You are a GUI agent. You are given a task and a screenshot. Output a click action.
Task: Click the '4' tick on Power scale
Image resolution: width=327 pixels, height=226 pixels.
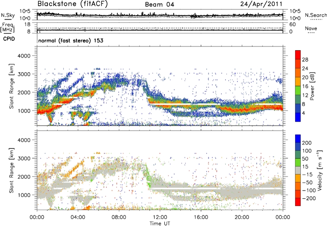[x=303, y=113]
